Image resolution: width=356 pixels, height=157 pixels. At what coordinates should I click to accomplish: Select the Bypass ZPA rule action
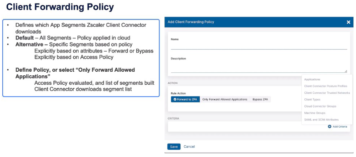pyautogui.click(x=260, y=99)
